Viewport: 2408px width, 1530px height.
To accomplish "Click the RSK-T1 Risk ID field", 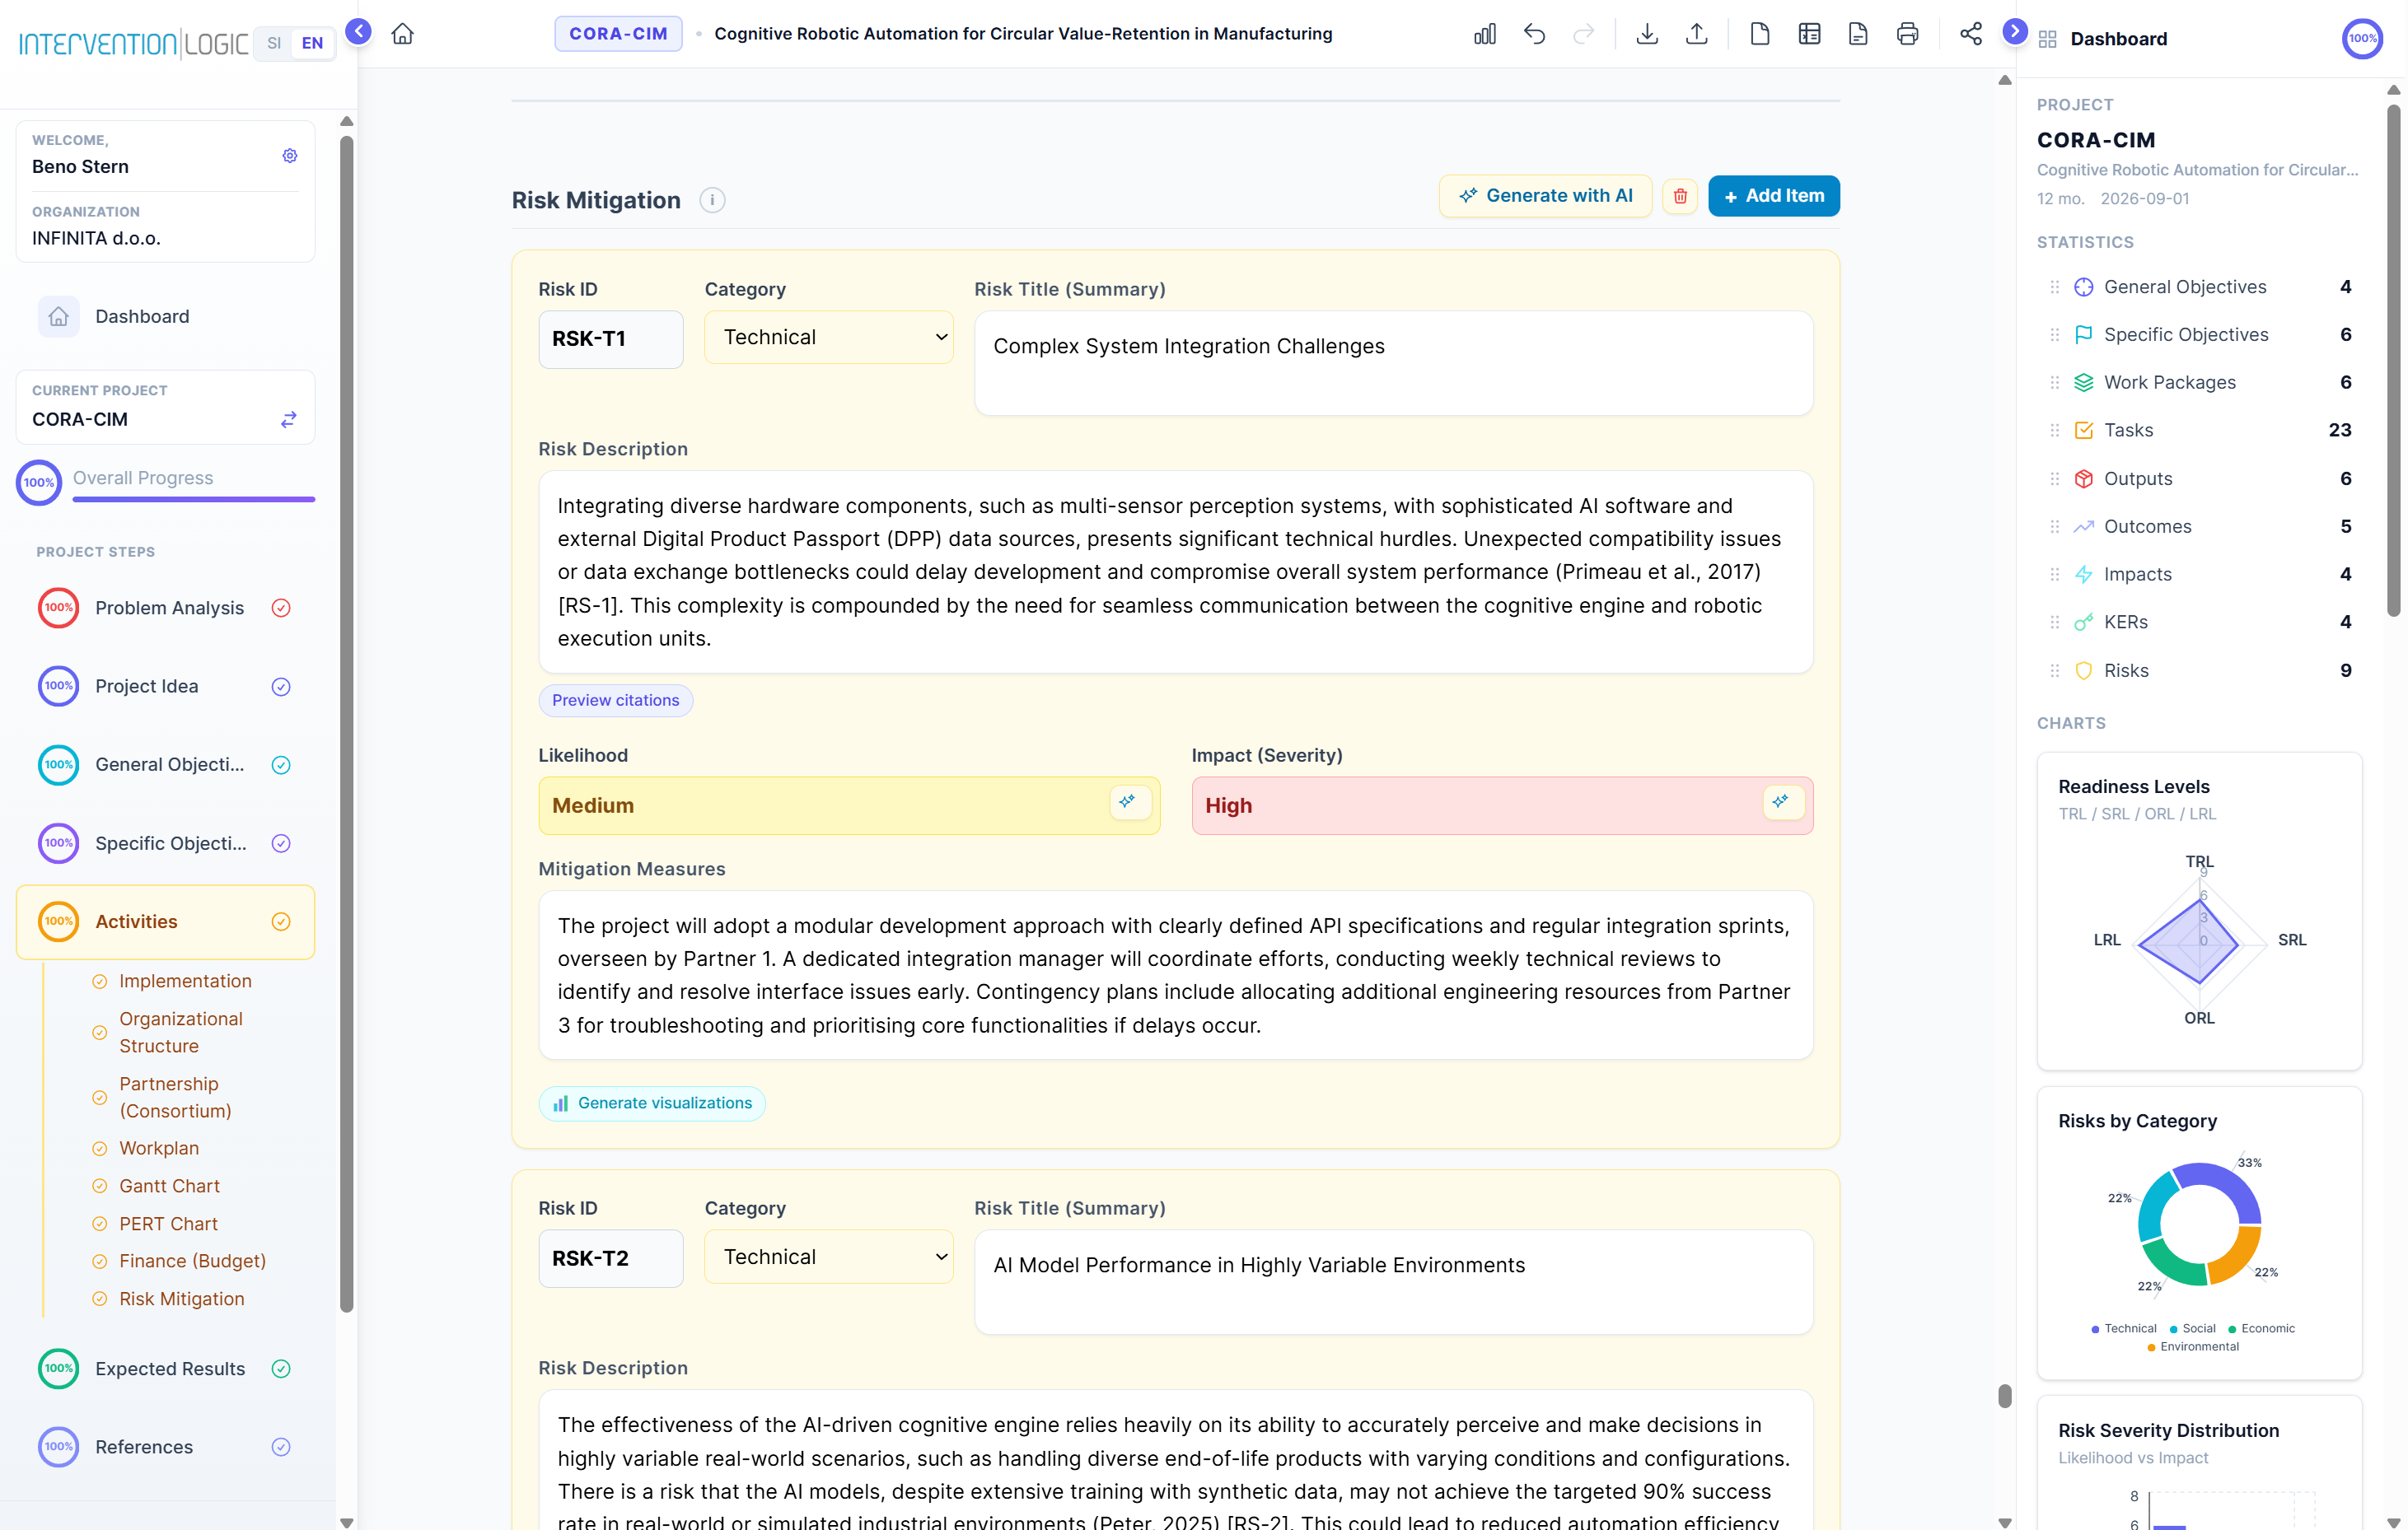I will [611, 340].
